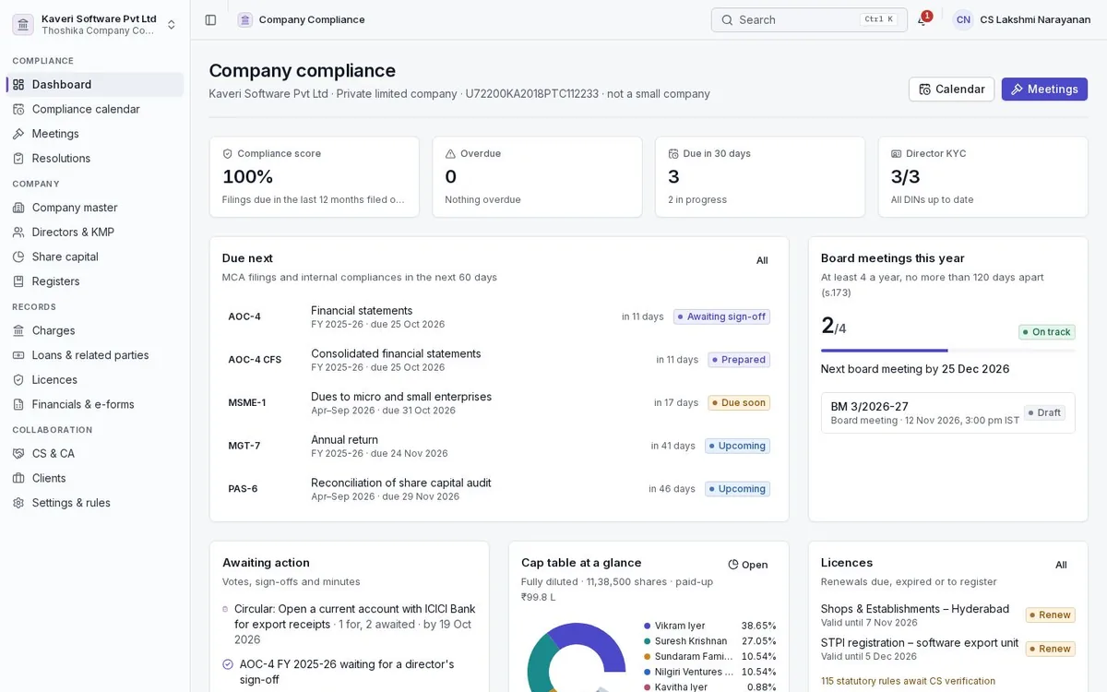Click the Suresh Krishnan teal legend dot
Screen dimensions: 1107x692
point(648,641)
